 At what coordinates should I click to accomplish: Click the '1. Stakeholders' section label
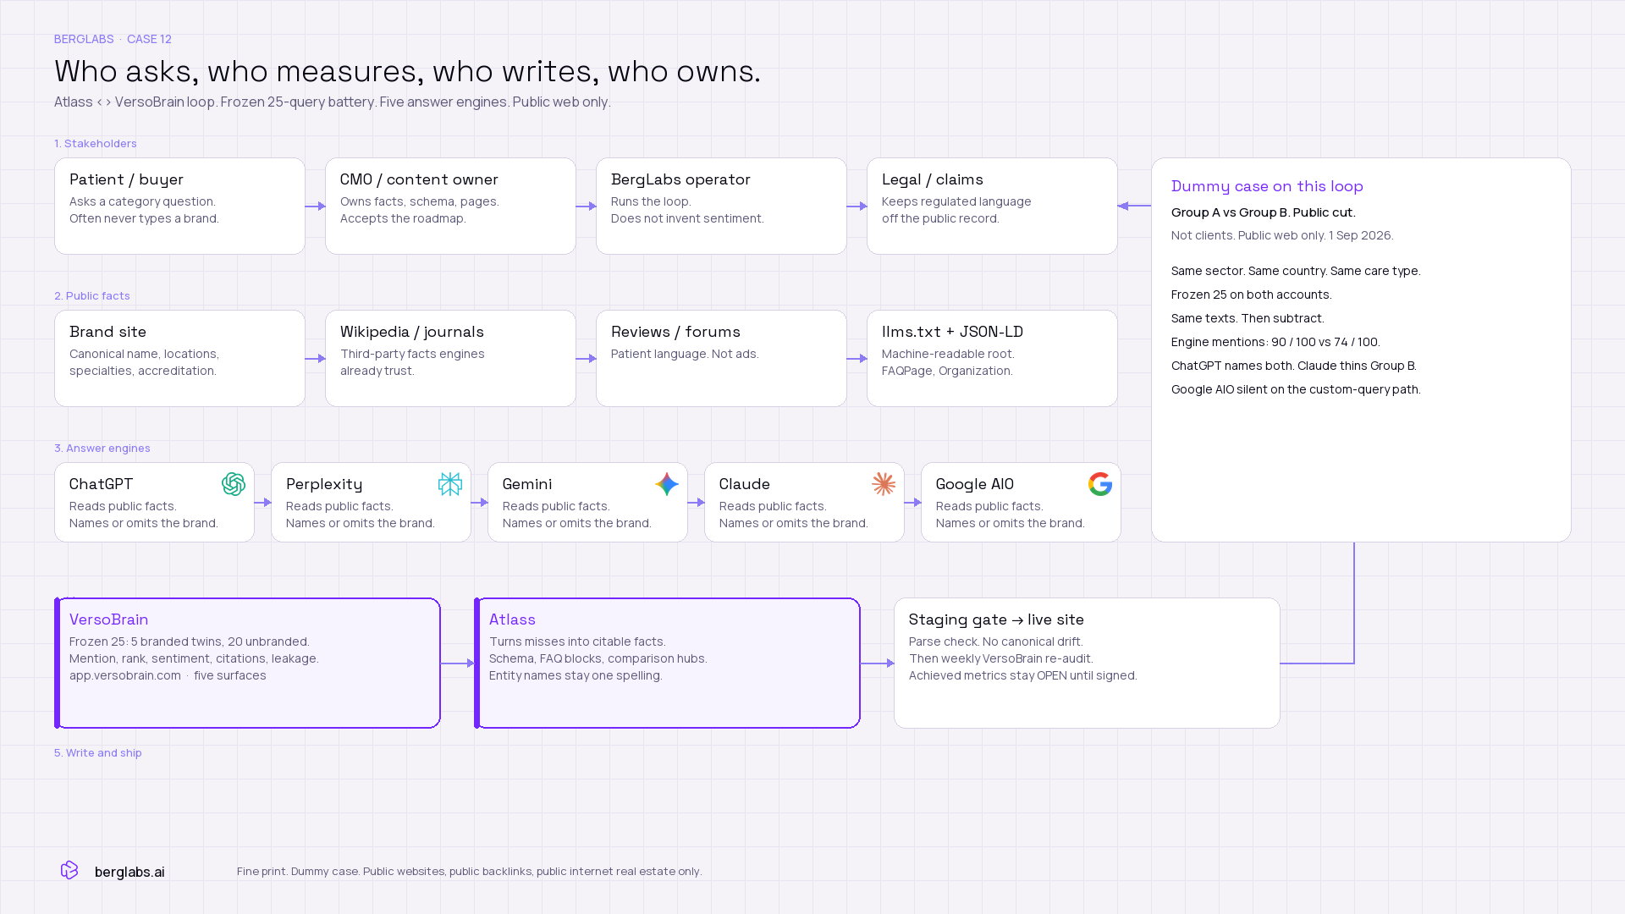96,143
